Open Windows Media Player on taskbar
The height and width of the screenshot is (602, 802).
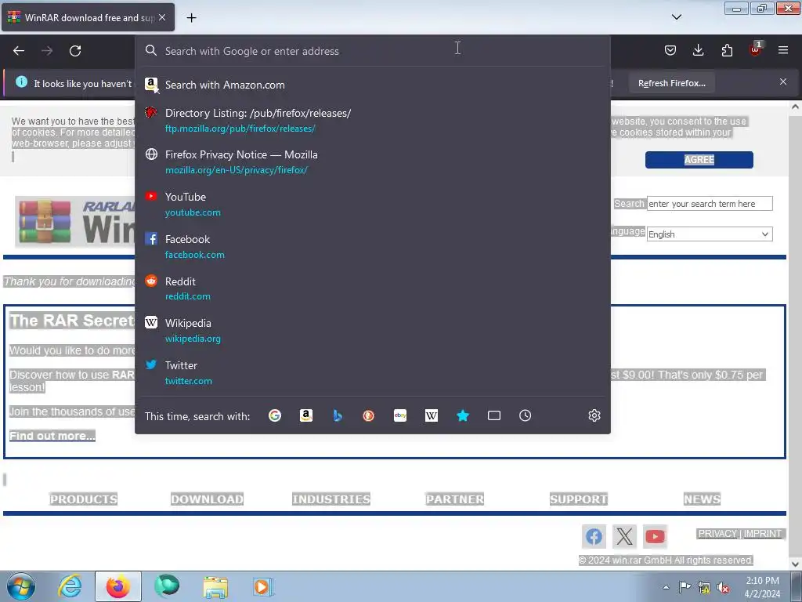263,586
